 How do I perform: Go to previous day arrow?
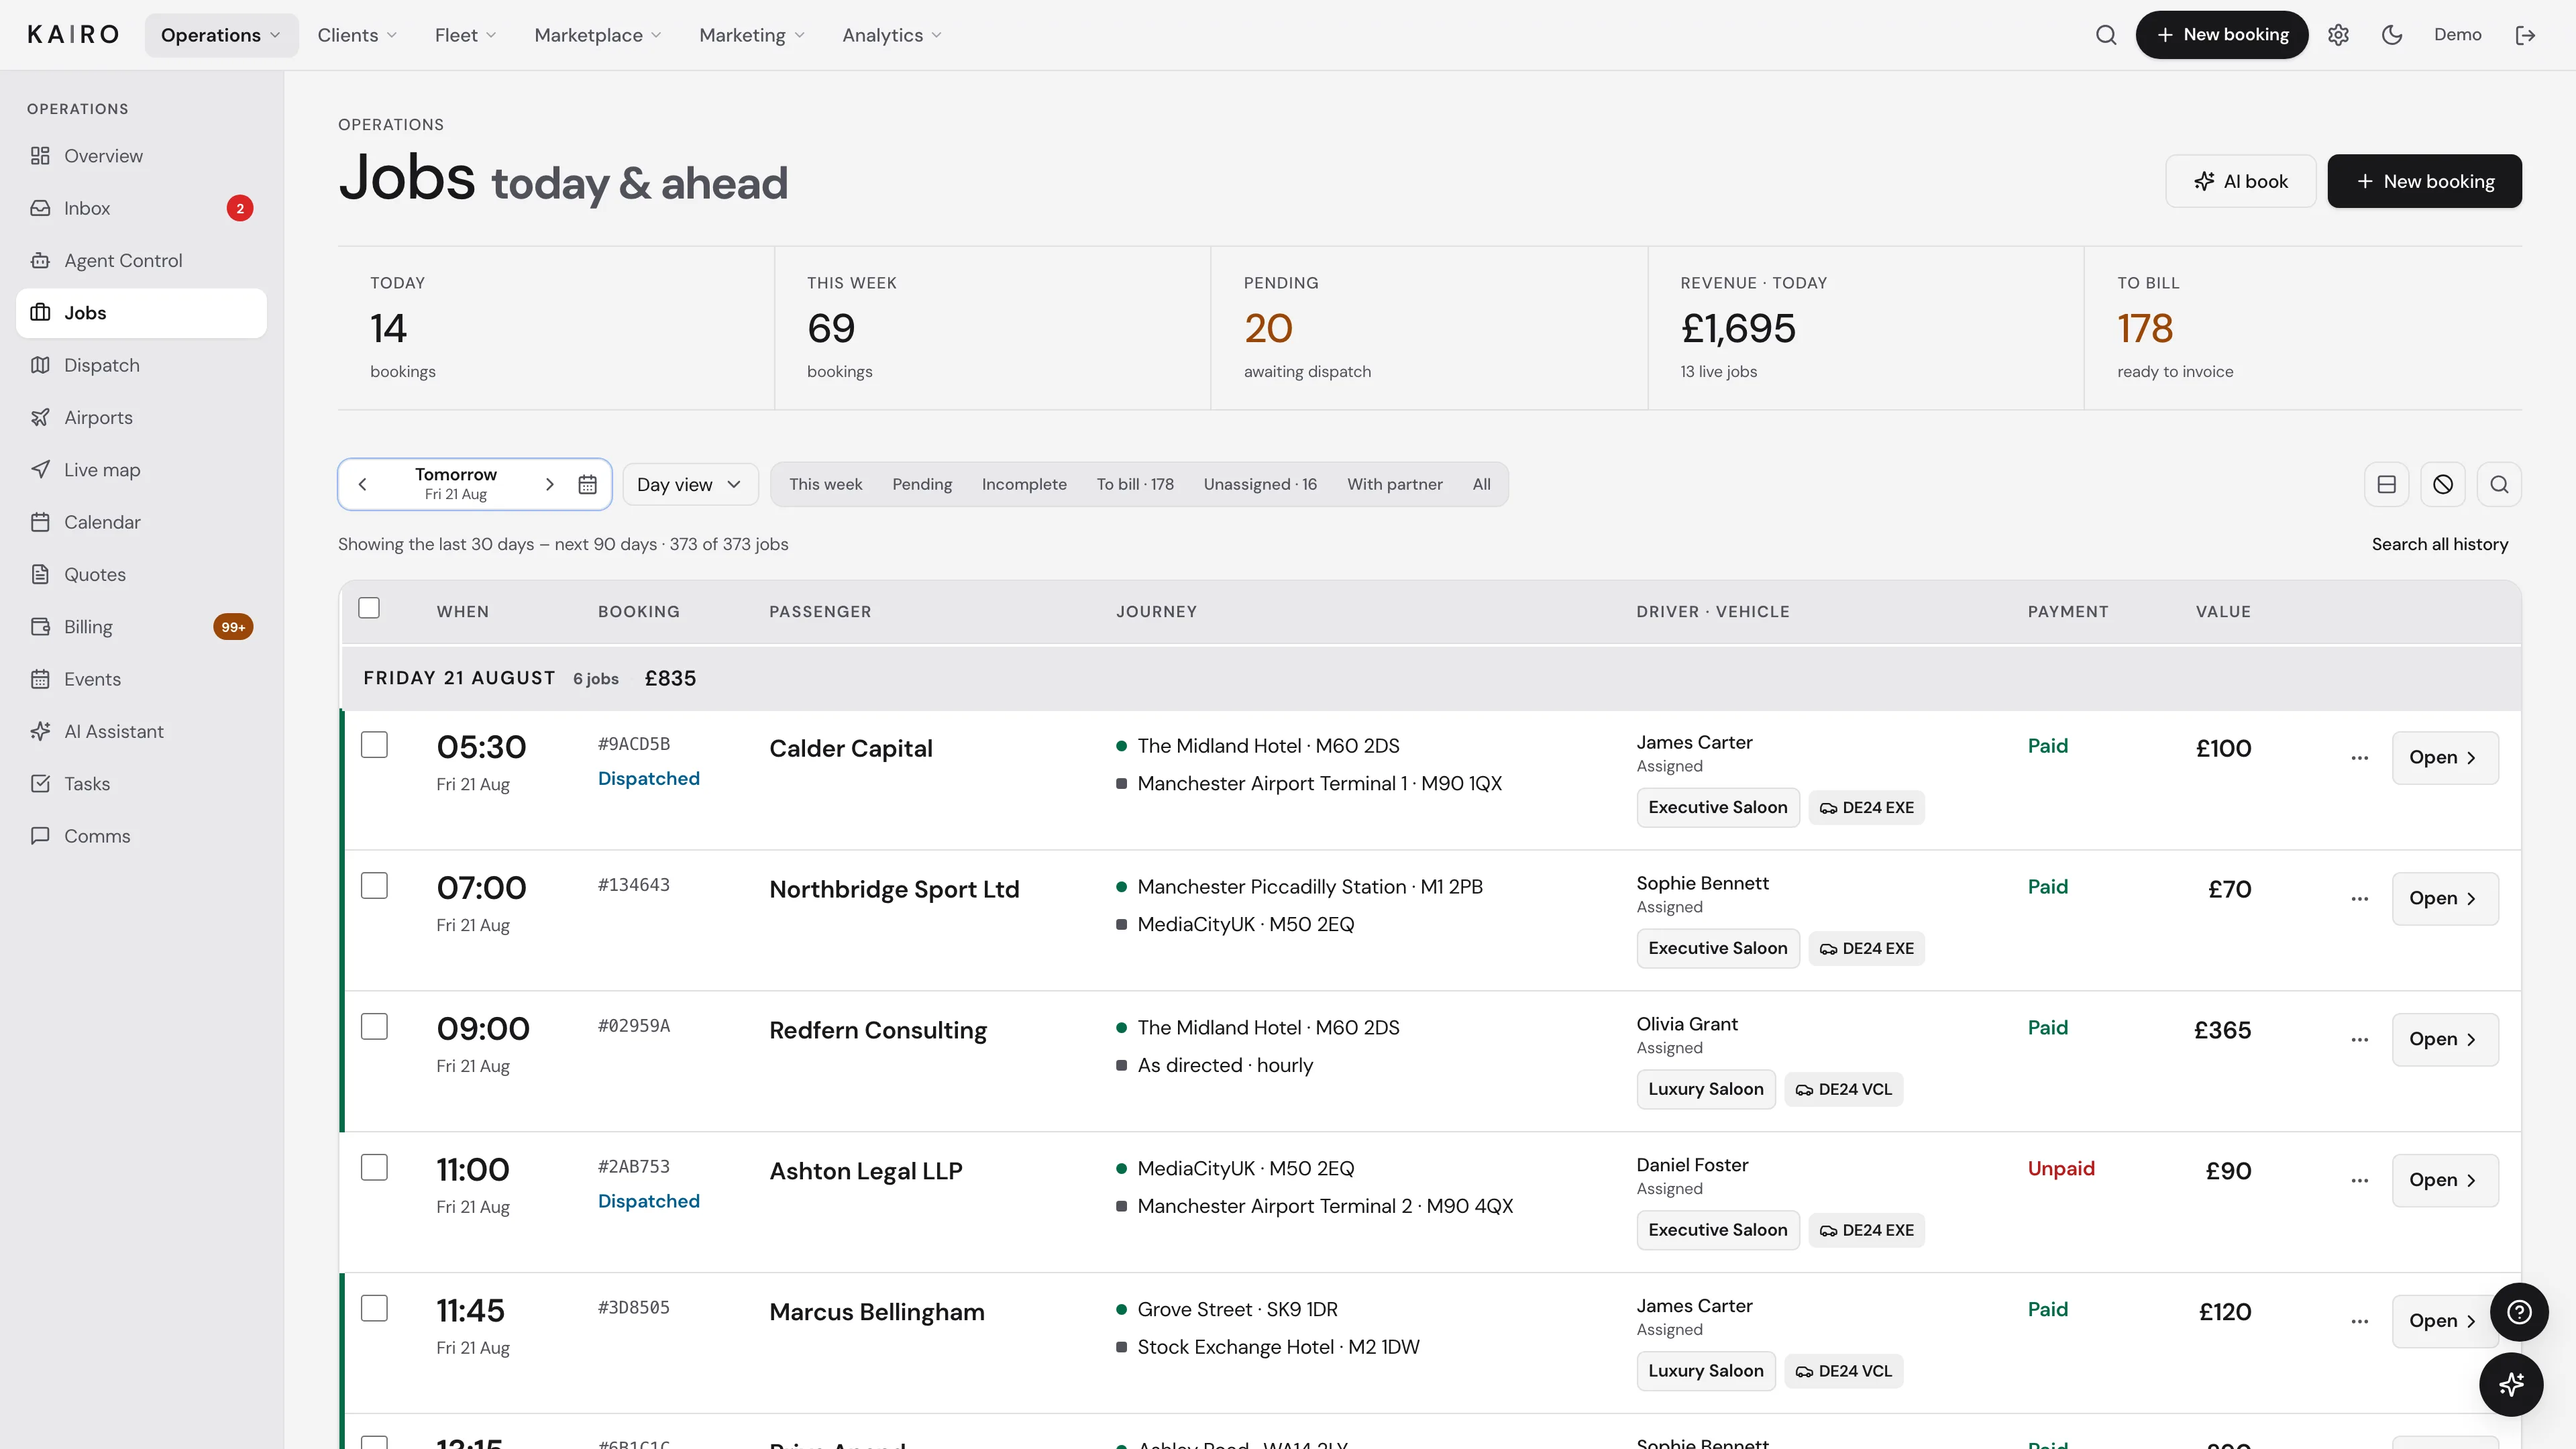363,484
